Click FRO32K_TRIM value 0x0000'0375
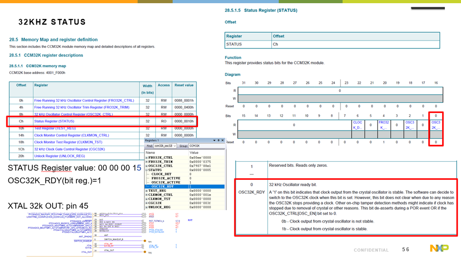Viewport: 461px width, 259px height. (x=200, y=162)
